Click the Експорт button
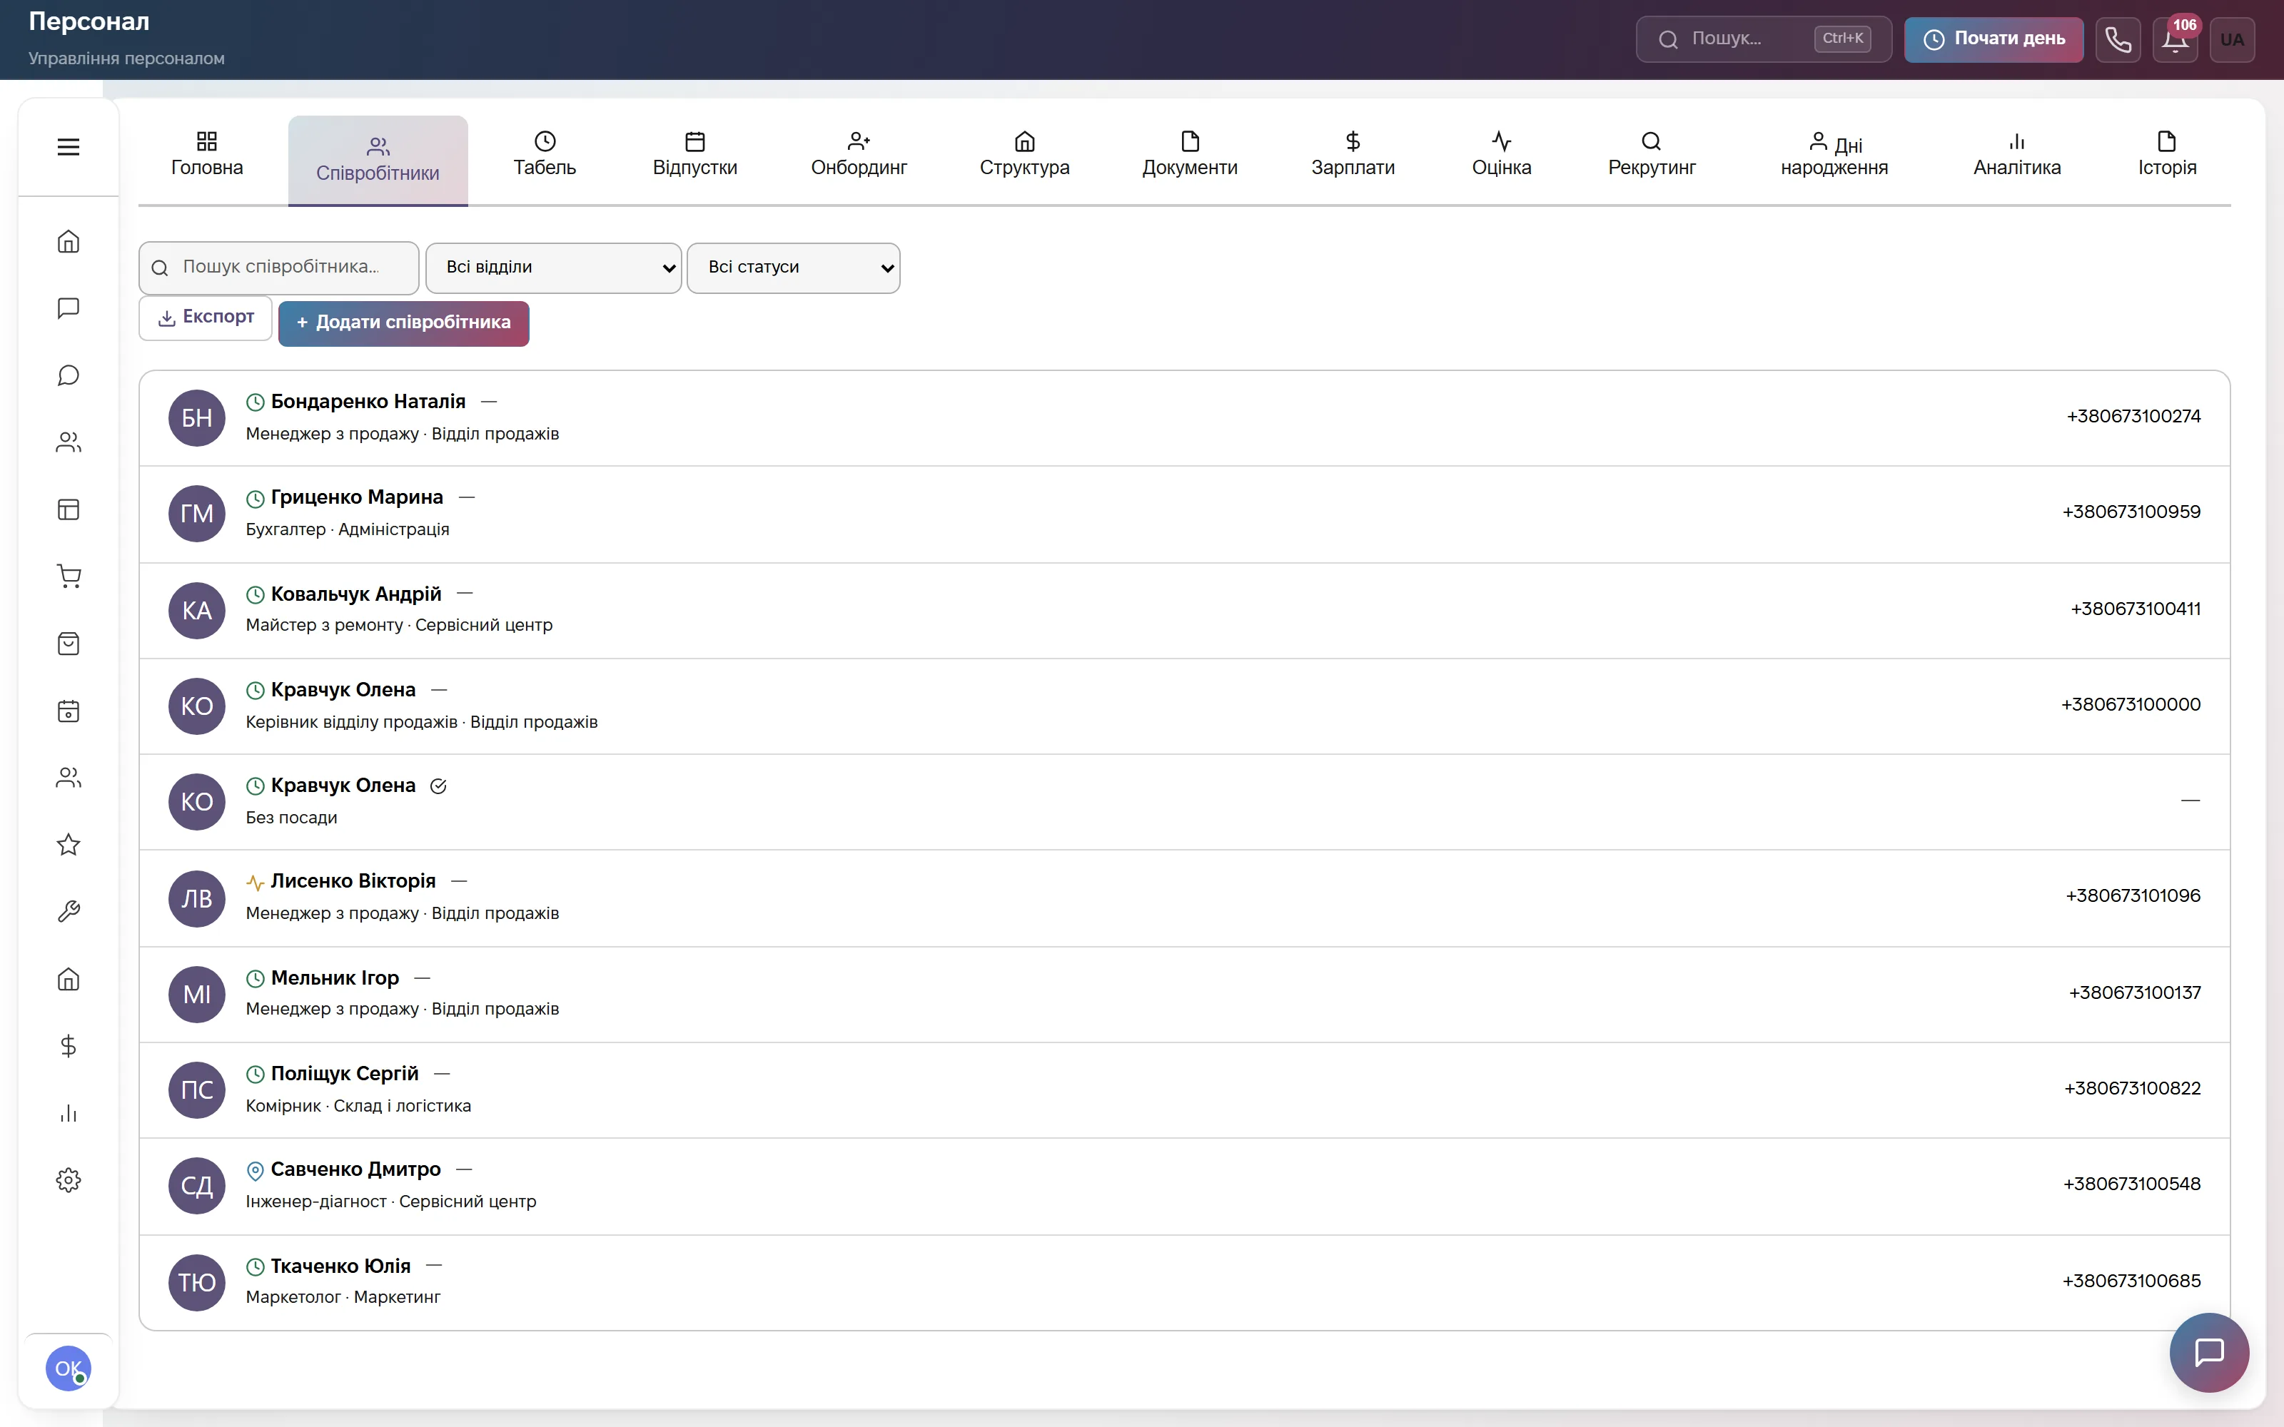Viewport: 2284px width, 1427px height. tap(206, 318)
